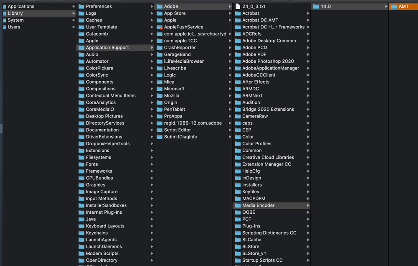This screenshot has height=266, width=418.
Task: Select the MACPDFM folder
Action: [x=272, y=199]
